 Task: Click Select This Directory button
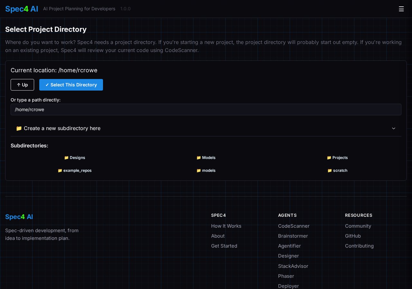click(71, 85)
